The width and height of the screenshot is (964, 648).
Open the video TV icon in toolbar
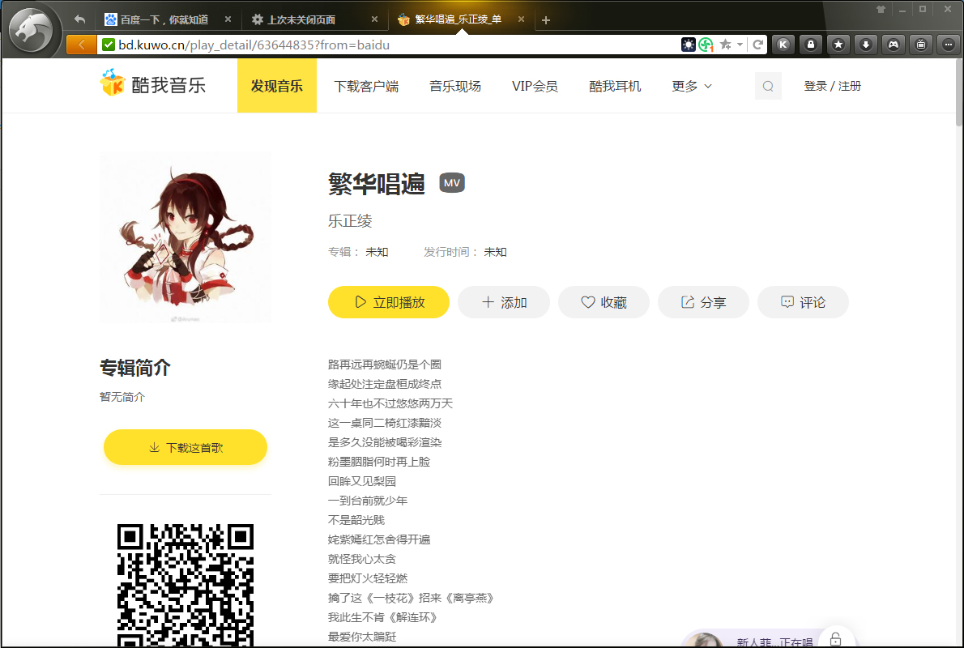pos(921,45)
